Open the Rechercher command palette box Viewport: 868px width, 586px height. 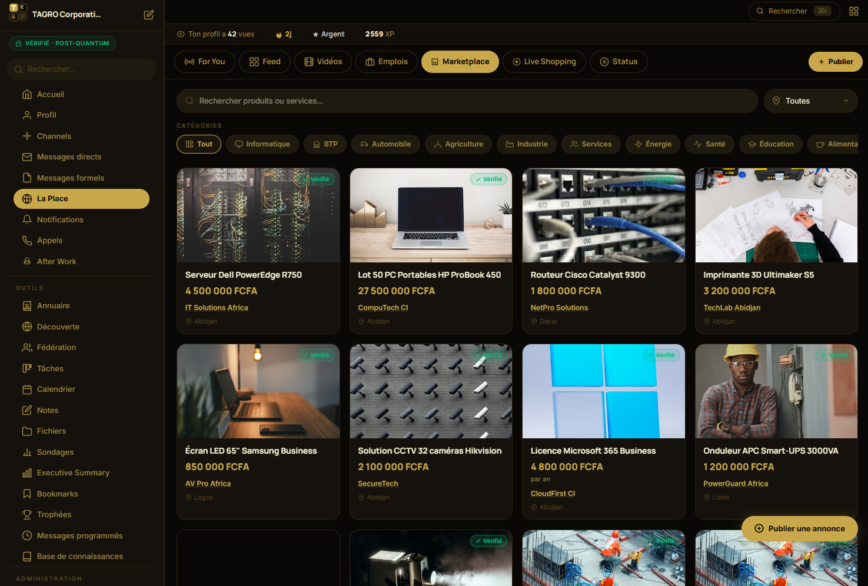[x=794, y=11]
